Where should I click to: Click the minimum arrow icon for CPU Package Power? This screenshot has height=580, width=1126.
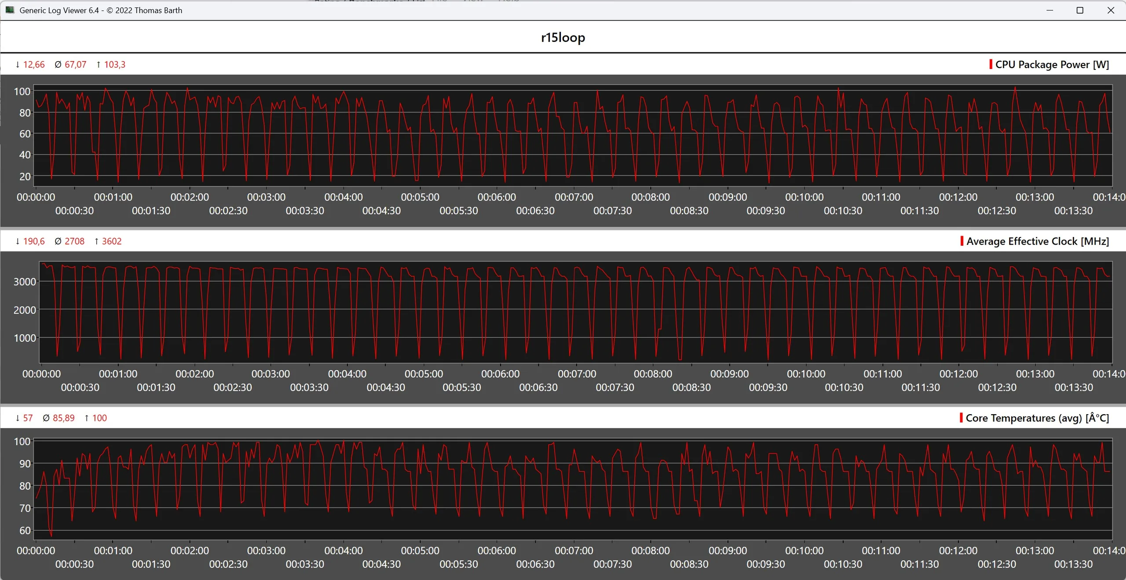click(18, 65)
